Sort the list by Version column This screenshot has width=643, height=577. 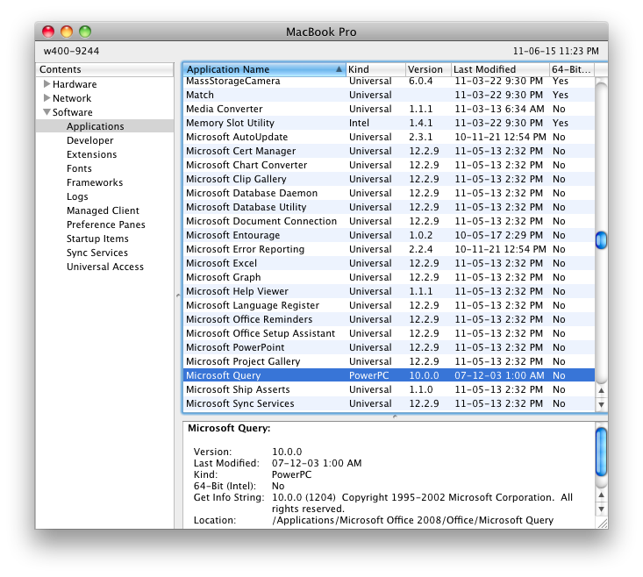click(x=428, y=69)
